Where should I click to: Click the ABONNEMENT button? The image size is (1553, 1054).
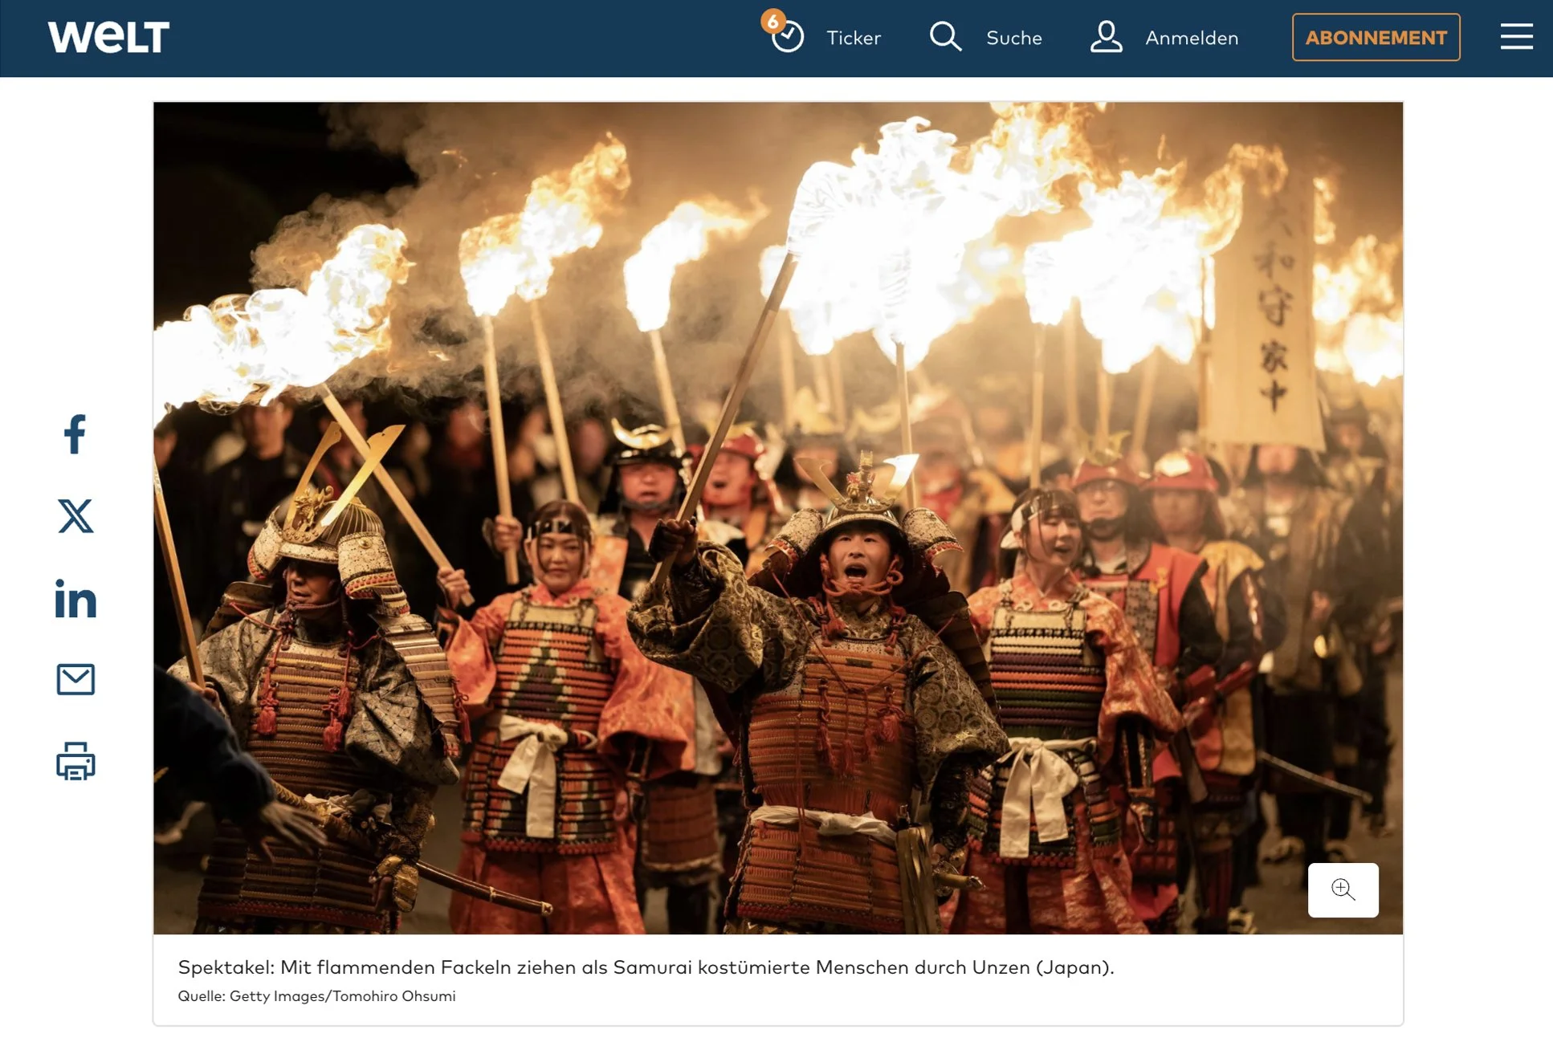point(1376,37)
